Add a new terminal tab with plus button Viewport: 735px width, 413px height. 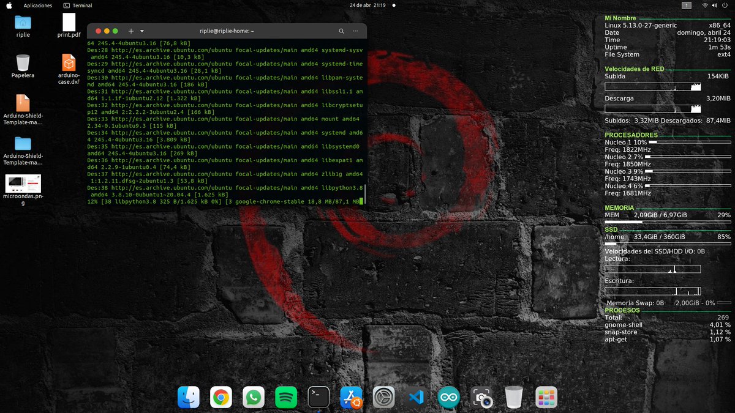click(131, 31)
